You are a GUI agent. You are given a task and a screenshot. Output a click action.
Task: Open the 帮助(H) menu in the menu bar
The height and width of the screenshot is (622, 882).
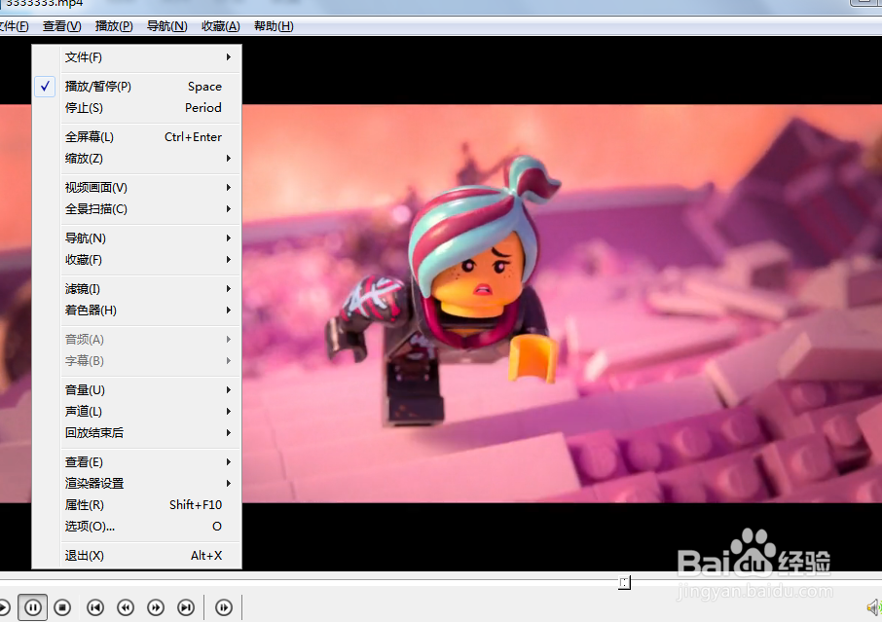[274, 26]
